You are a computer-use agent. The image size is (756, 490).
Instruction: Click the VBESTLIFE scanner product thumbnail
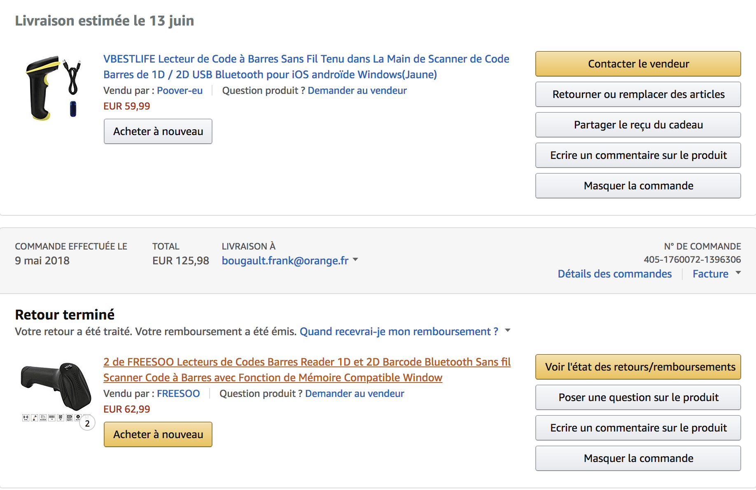(54, 88)
